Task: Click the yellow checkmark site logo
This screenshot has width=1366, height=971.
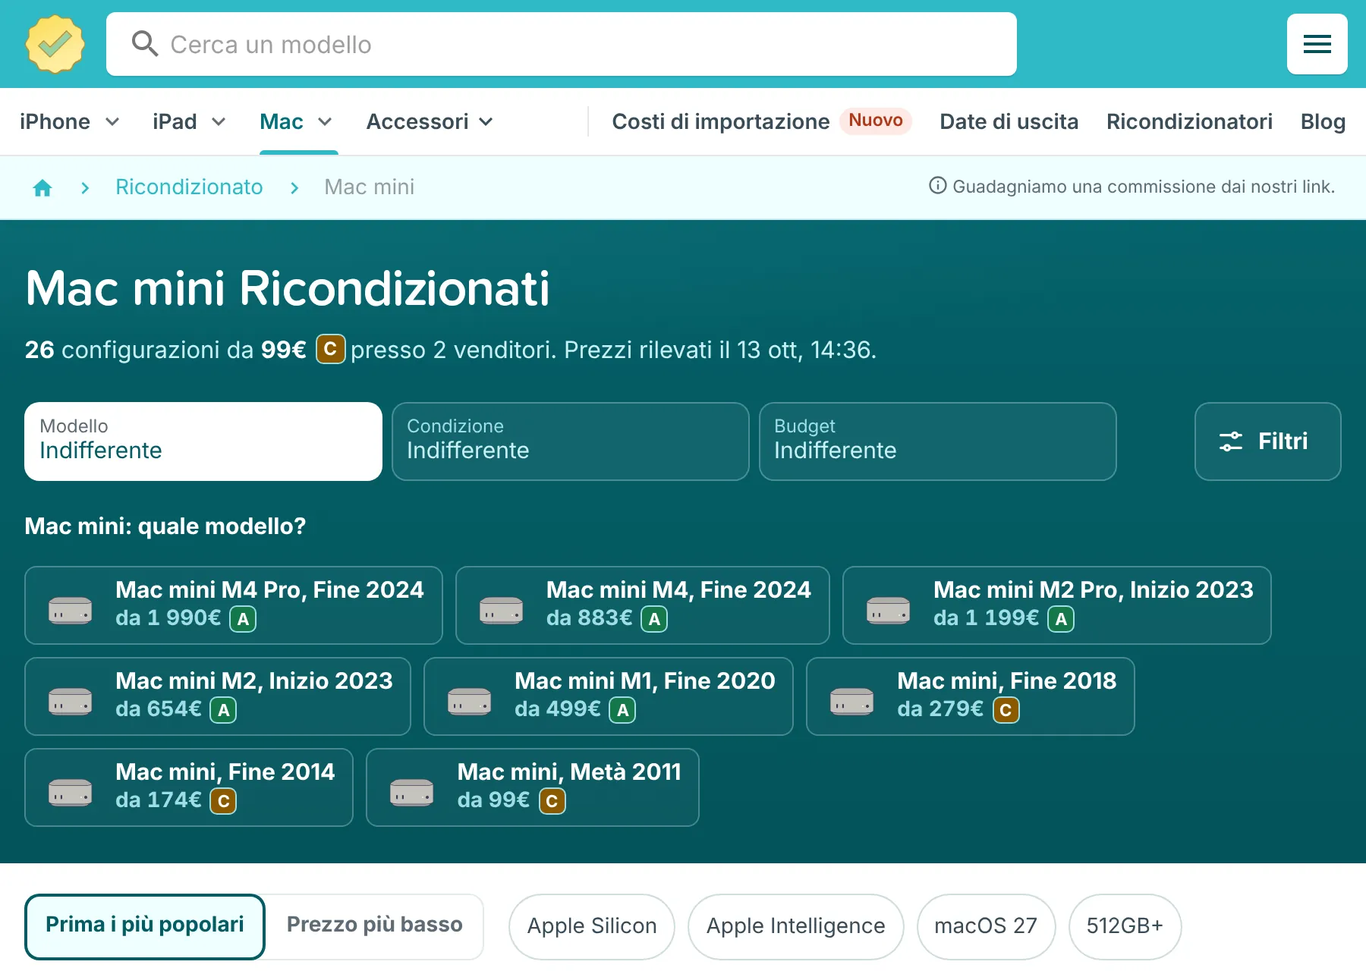Action: [55, 44]
